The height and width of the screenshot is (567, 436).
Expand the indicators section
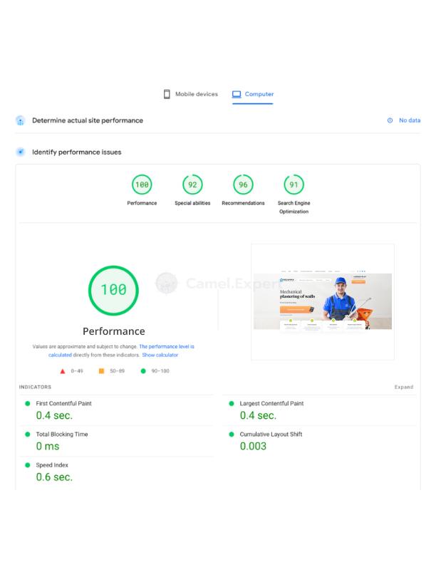click(x=403, y=387)
